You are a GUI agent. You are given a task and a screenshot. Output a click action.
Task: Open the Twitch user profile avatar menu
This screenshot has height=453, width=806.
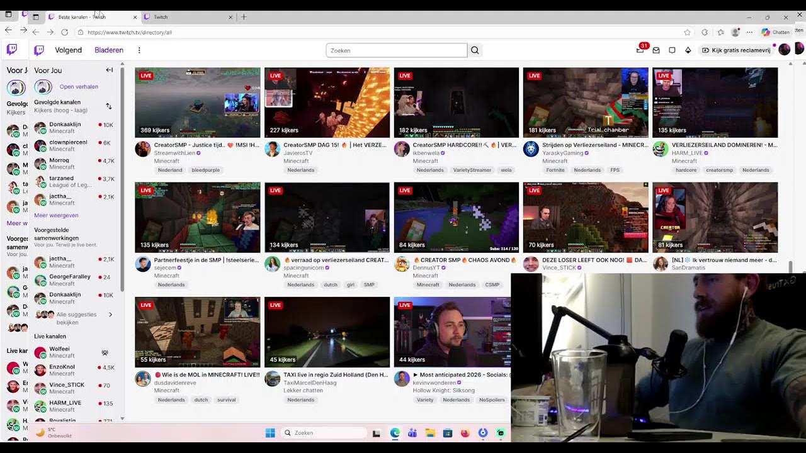(x=784, y=50)
